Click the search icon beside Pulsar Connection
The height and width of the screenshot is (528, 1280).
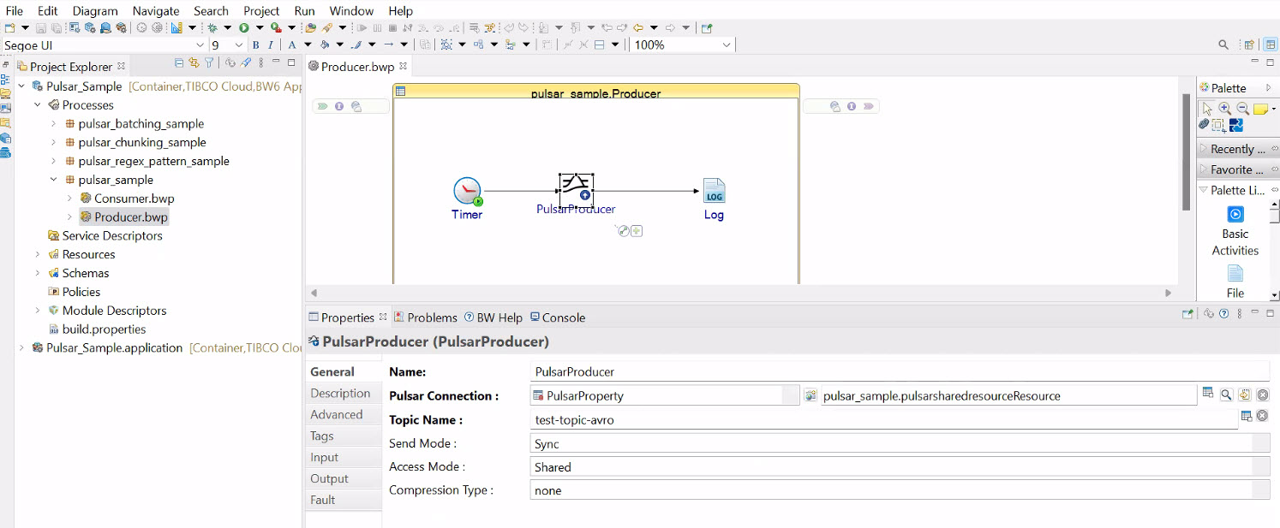[1227, 395]
